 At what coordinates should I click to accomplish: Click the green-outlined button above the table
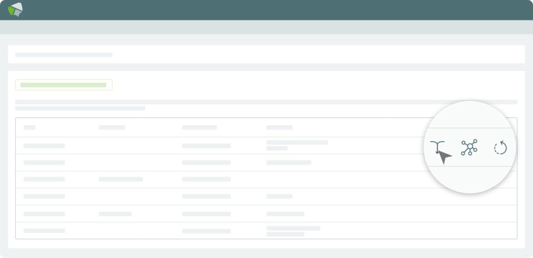coord(64,85)
